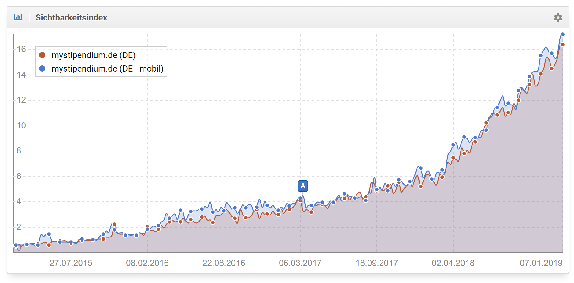574x283 pixels.
Task: Select the last red data point at chart end
Action: tap(562, 45)
